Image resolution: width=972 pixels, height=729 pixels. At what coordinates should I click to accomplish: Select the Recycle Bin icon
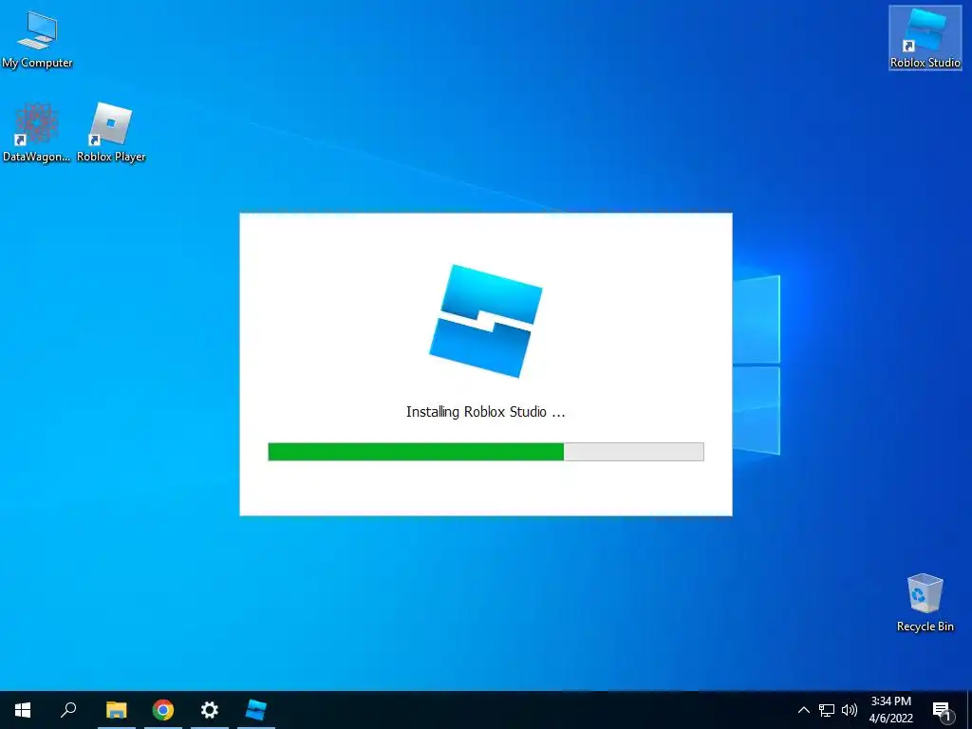tap(925, 603)
